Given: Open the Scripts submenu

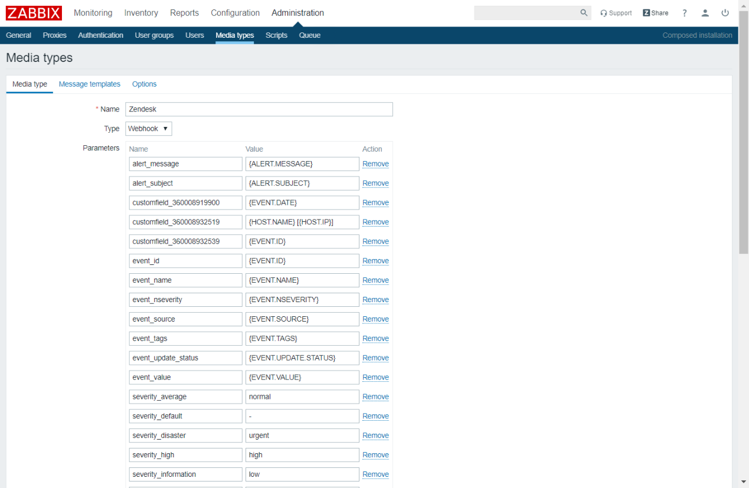Looking at the screenshot, I should pos(276,35).
